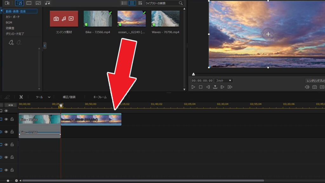
Task: Toggle lock on first video track
Action: (12, 119)
